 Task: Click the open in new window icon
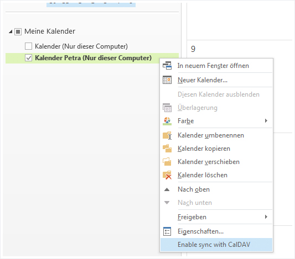tap(167, 66)
